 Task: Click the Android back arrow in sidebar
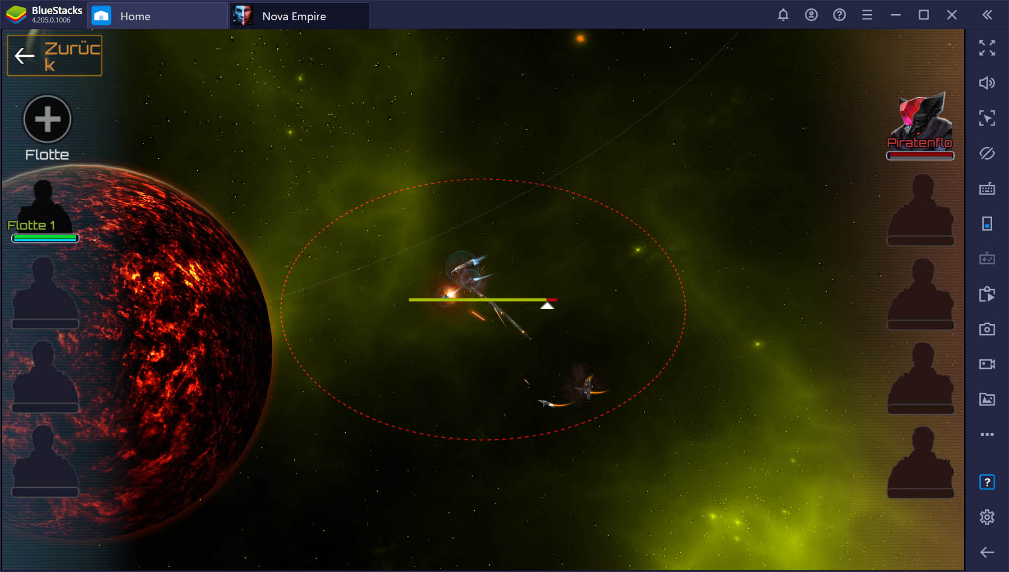[987, 552]
